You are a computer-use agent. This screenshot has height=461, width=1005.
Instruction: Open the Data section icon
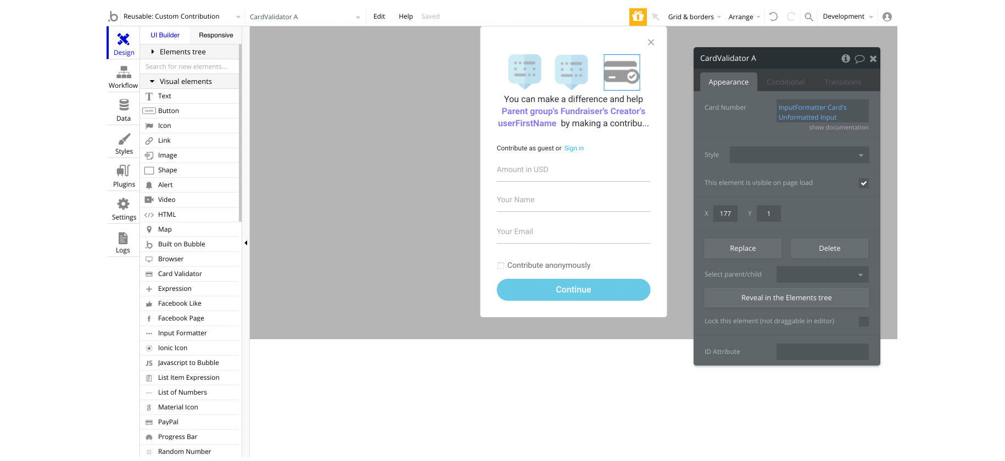(x=124, y=105)
